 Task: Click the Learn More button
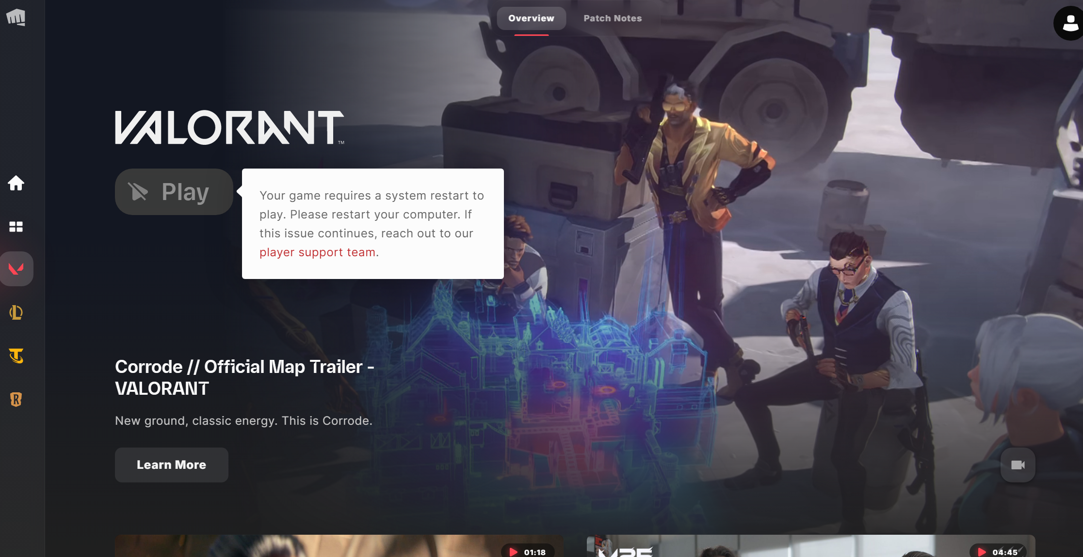coord(172,465)
